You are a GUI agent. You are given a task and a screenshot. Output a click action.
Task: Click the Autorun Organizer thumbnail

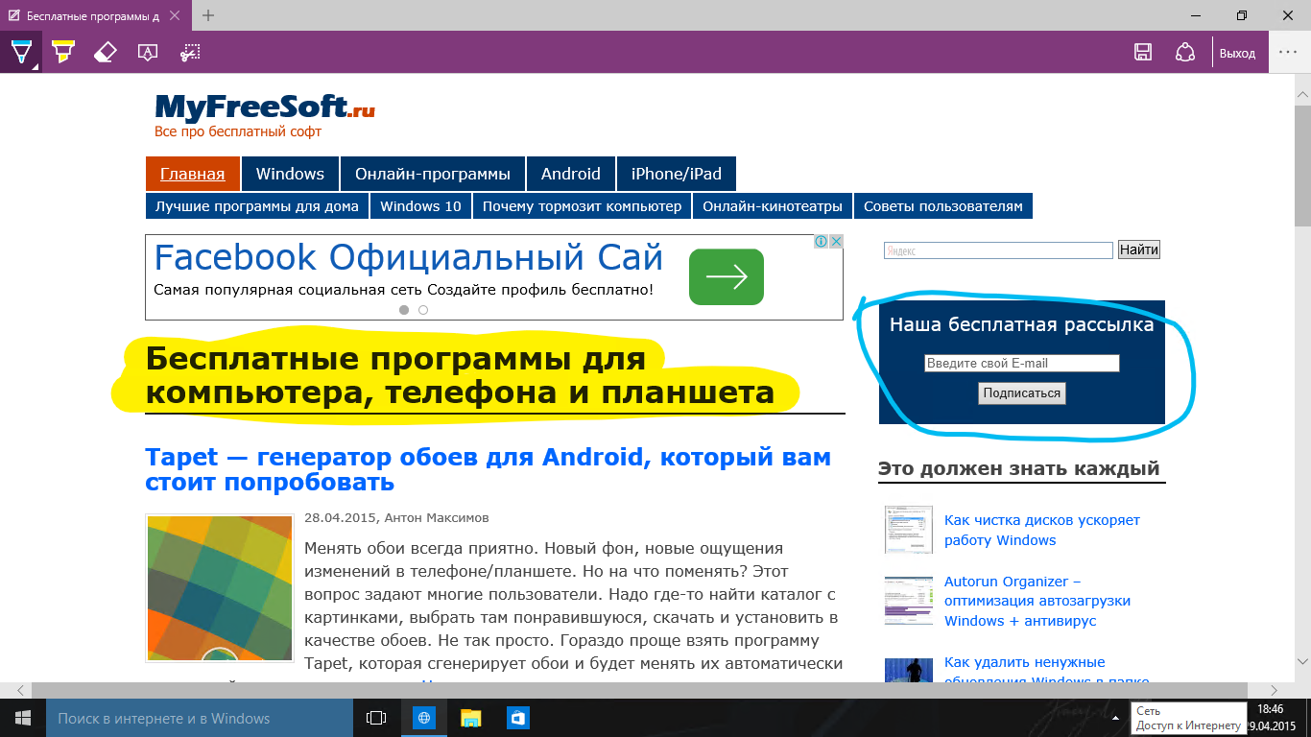pos(909,601)
